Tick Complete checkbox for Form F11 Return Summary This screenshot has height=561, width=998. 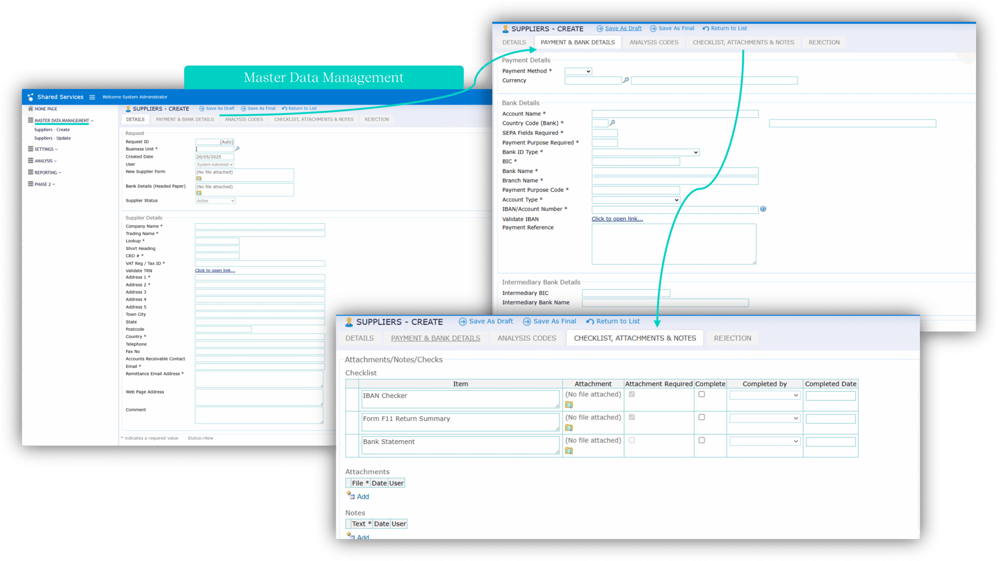coord(702,417)
